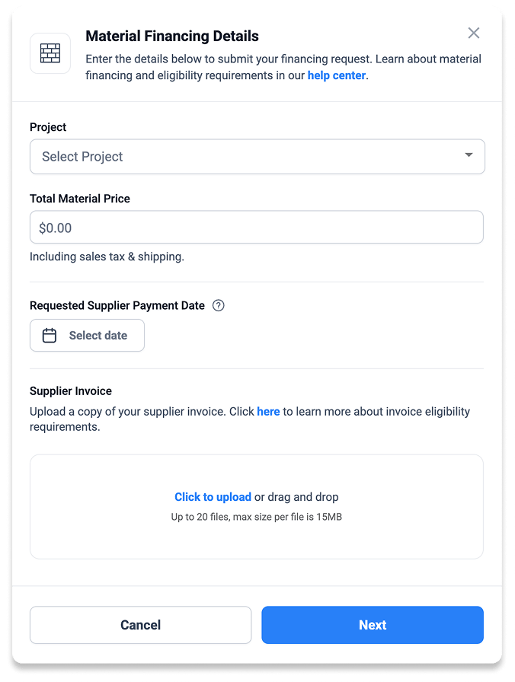Click the "Supplier Invoice" heading

point(71,390)
